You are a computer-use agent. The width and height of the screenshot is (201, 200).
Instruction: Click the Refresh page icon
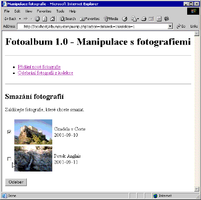(45, 19)
